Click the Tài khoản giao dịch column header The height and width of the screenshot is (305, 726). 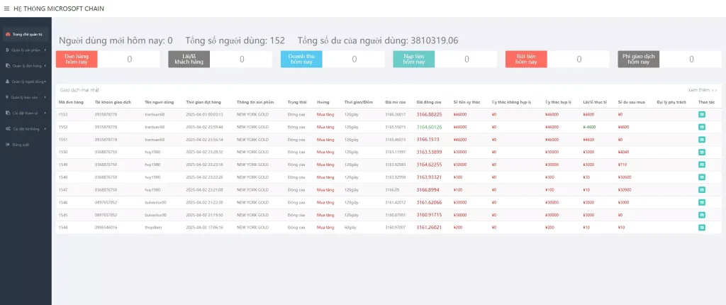(111, 102)
